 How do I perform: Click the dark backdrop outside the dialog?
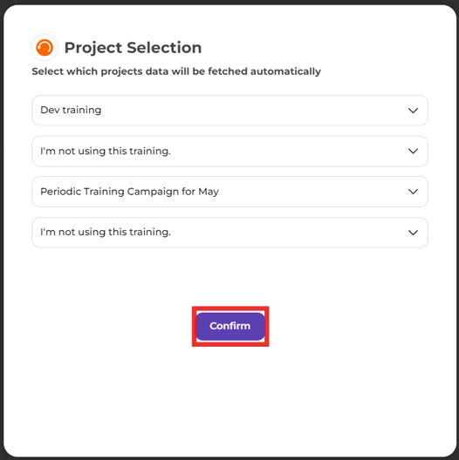tap(2, 234)
